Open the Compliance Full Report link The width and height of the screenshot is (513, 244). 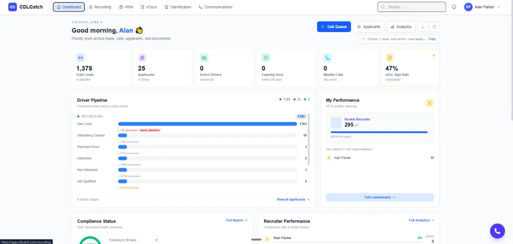tap(236, 220)
